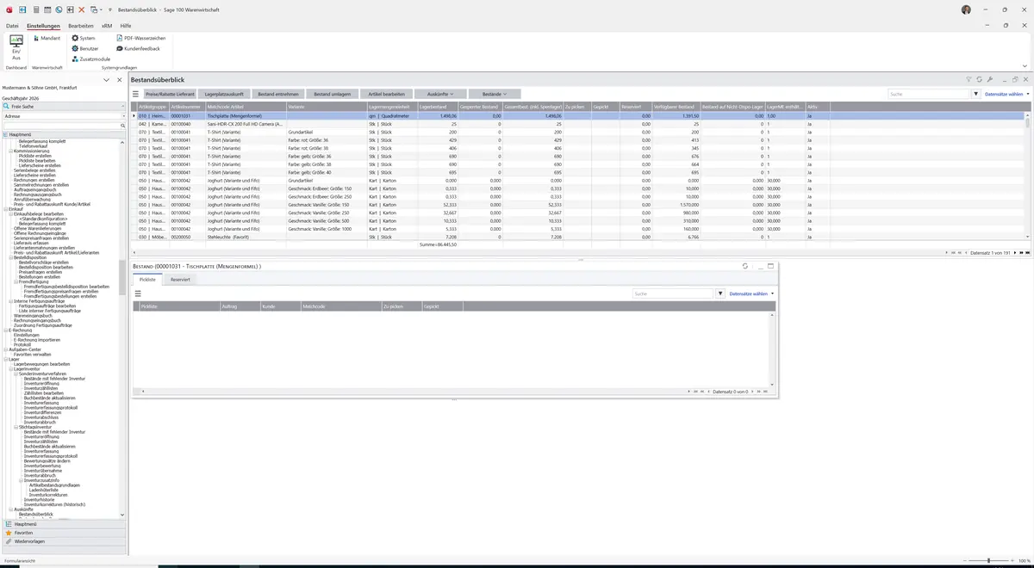Refresh the Bestand detail panel
This screenshot has height=568, width=1034.
click(744, 266)
